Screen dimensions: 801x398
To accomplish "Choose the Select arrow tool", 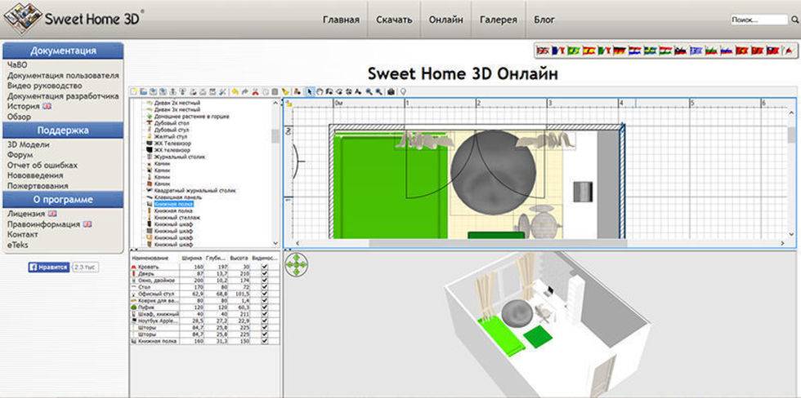I will click(x=310, y=91).
